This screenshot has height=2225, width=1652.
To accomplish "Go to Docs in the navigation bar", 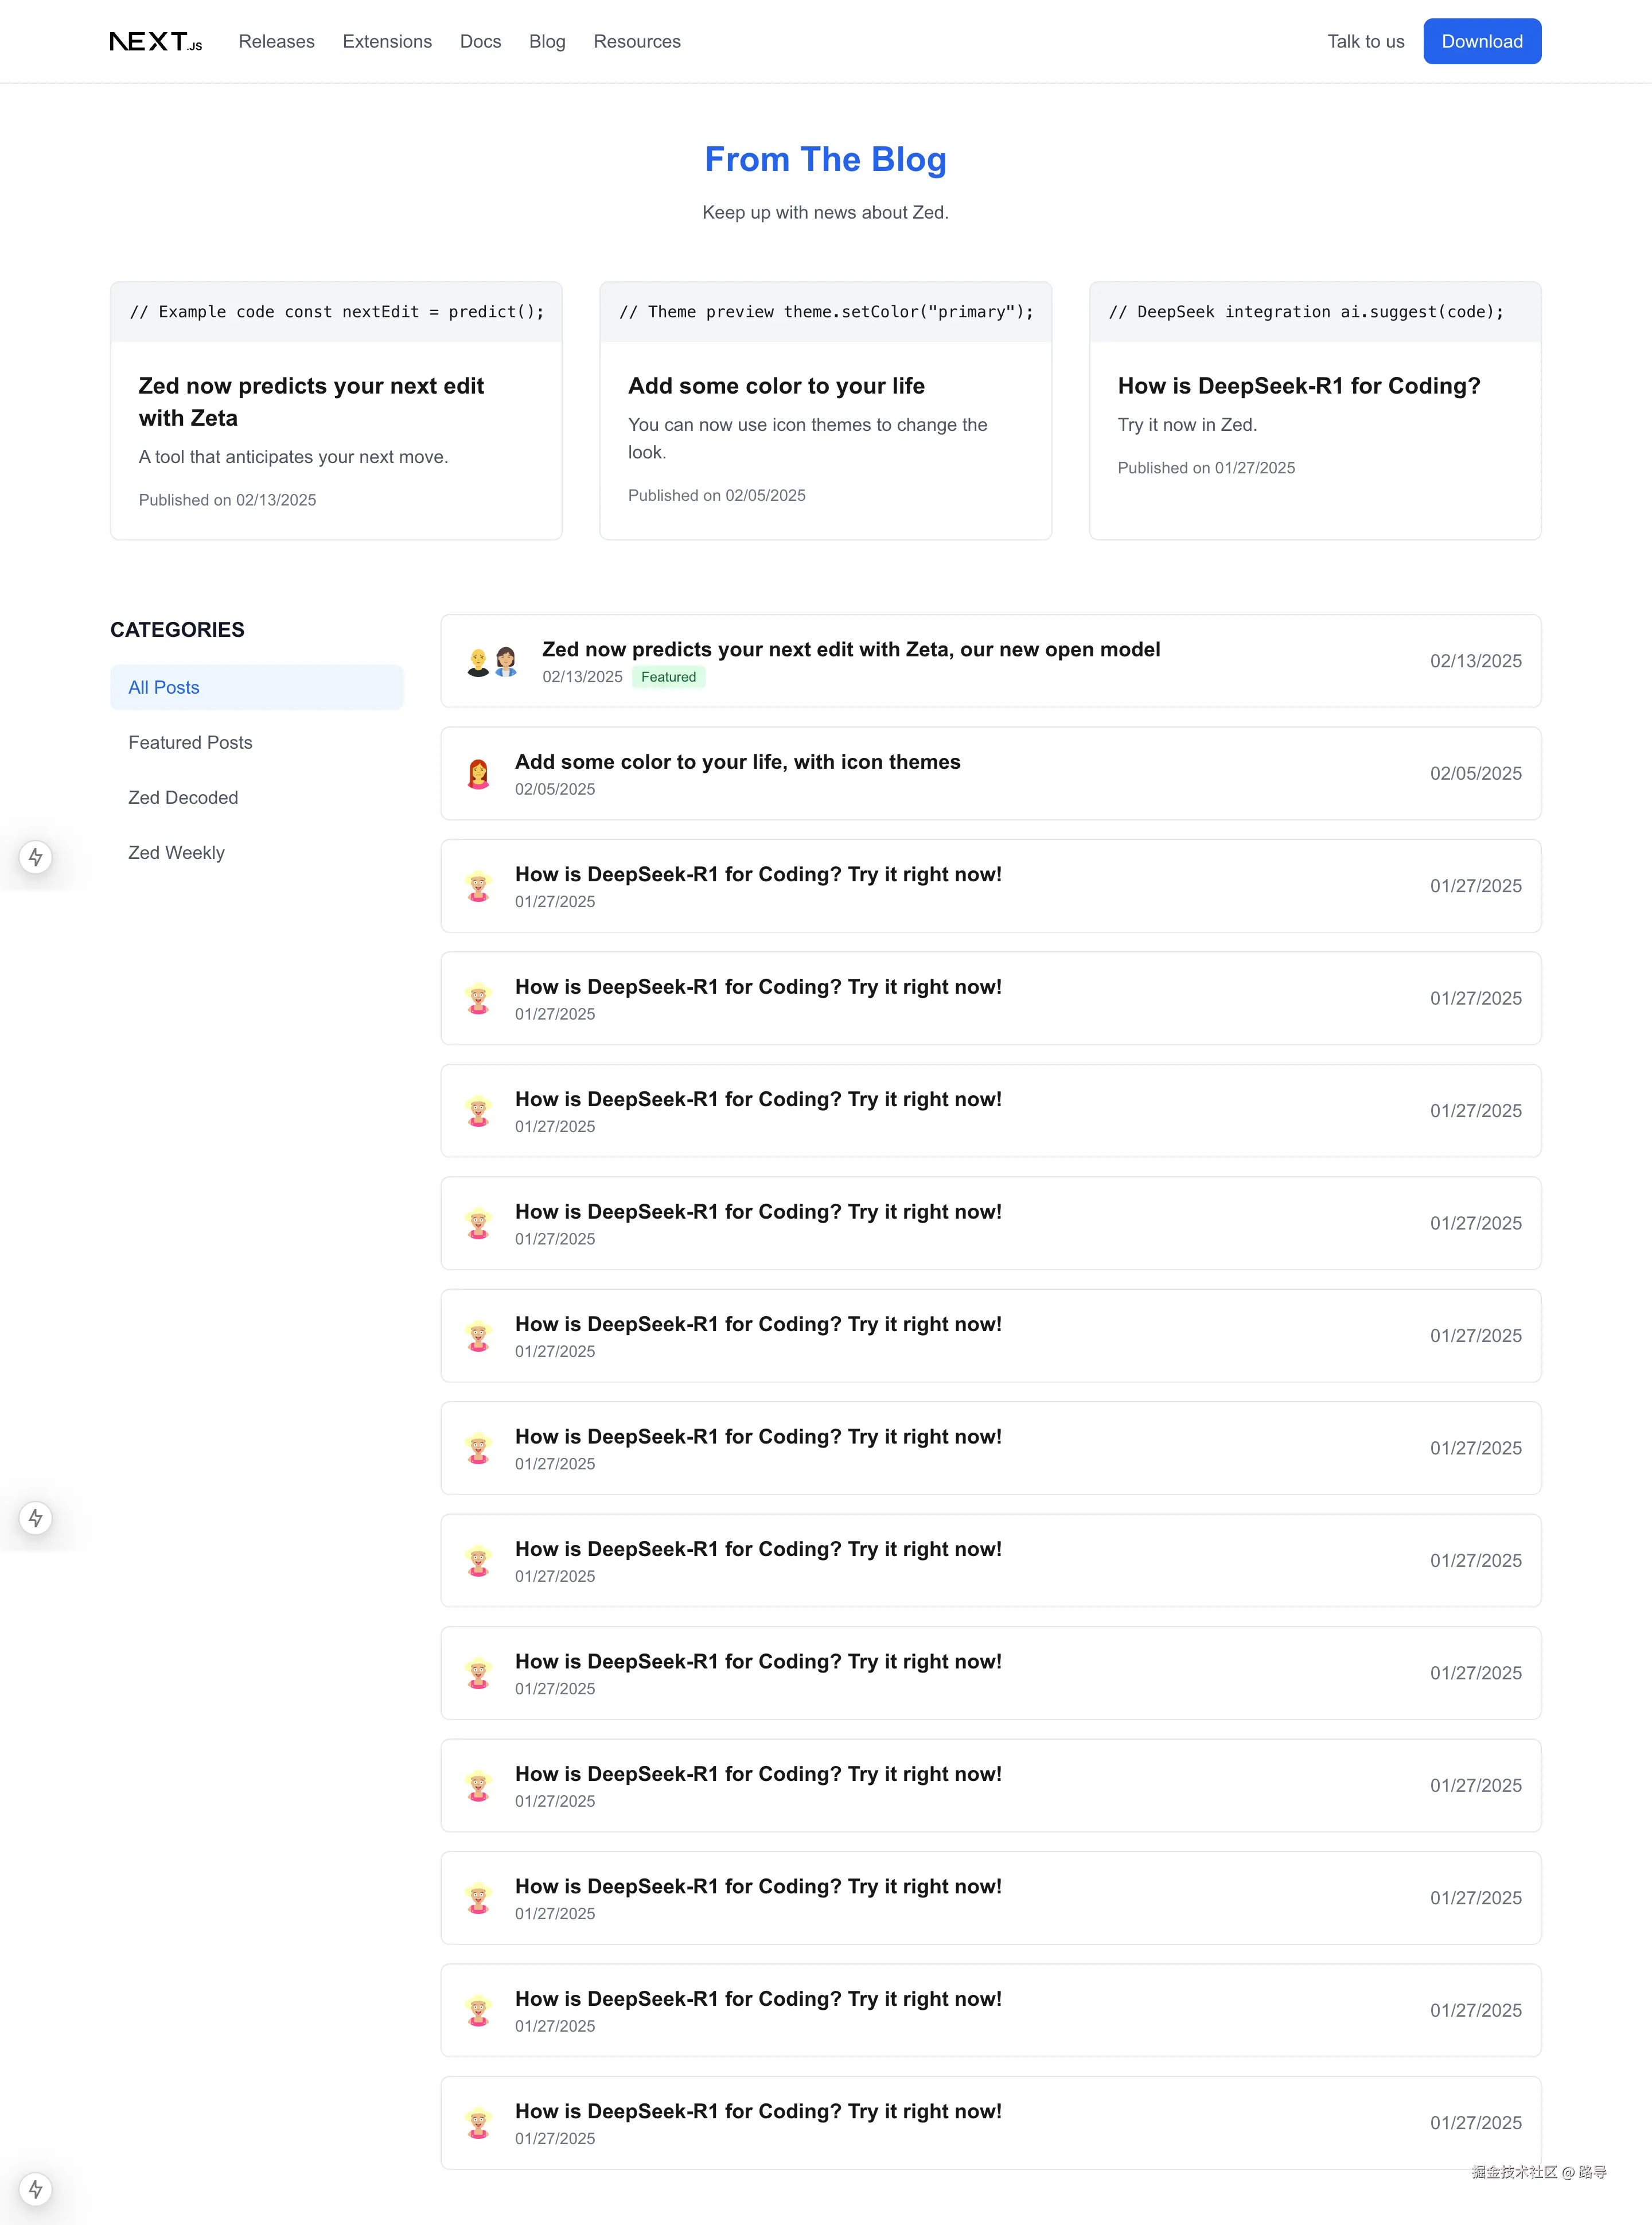I will (x=480, y=41).
